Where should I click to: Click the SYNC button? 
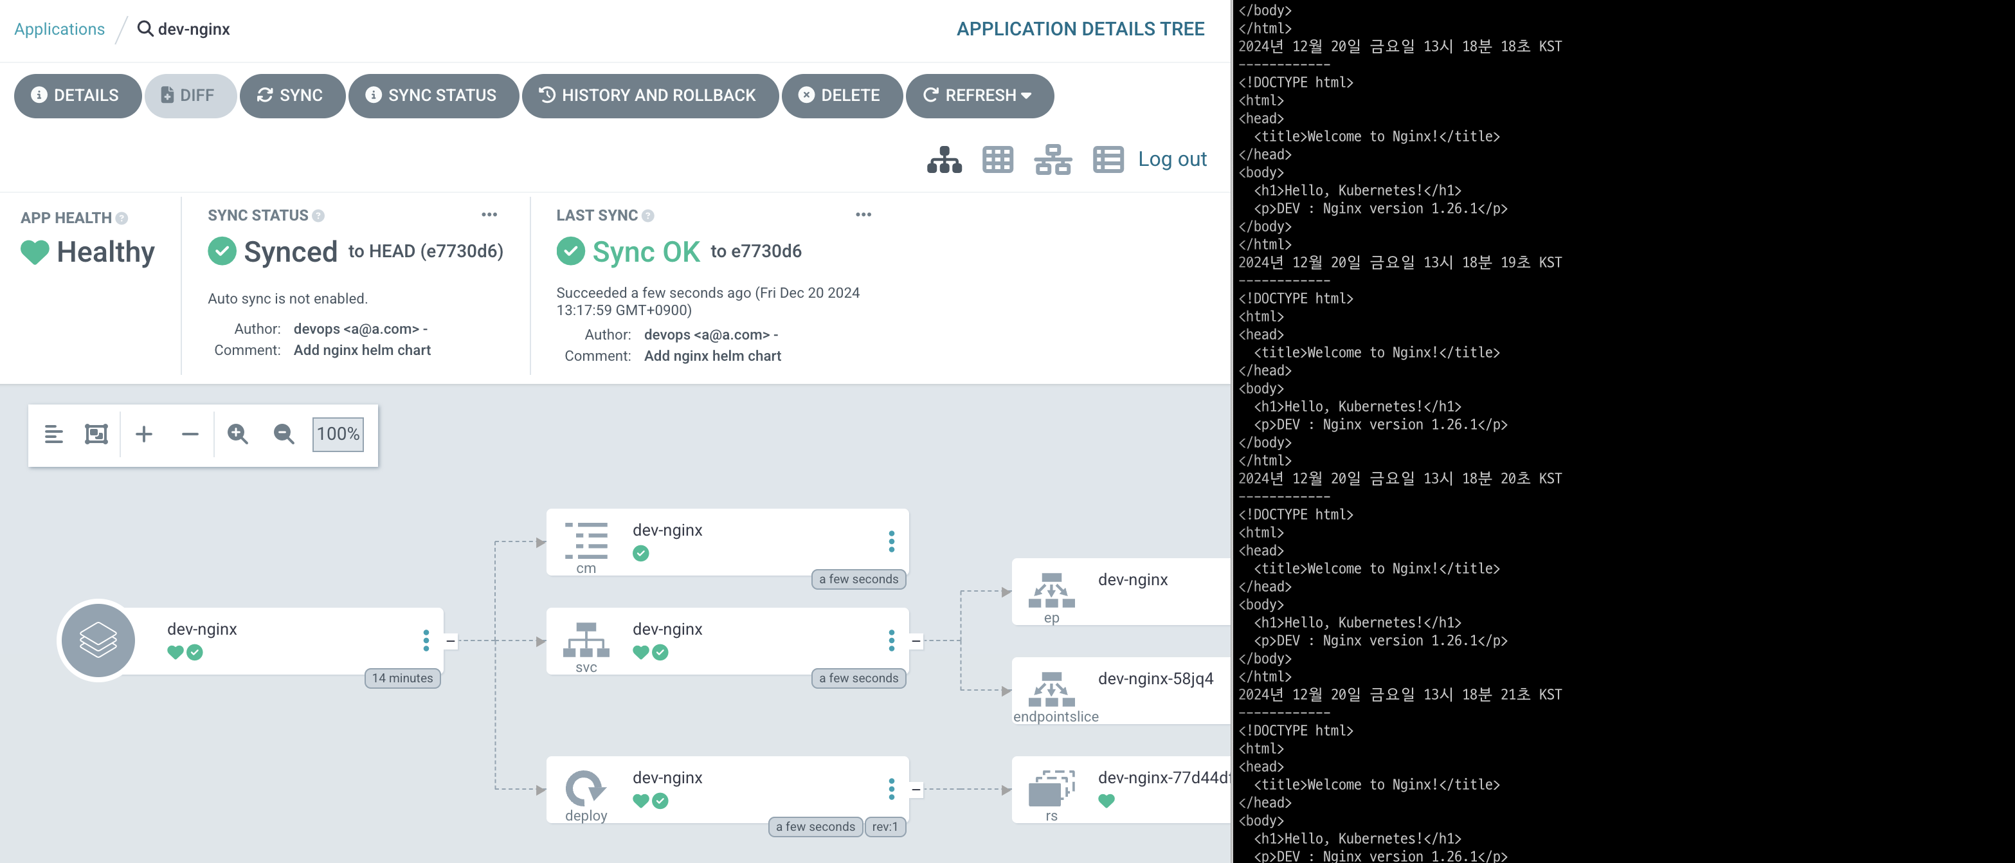coord(292,95)
